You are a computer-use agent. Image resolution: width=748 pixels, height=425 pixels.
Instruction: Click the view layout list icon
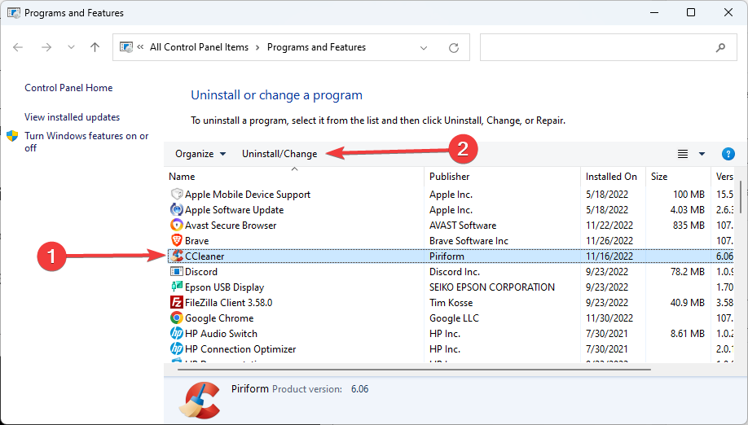[683, 154]
